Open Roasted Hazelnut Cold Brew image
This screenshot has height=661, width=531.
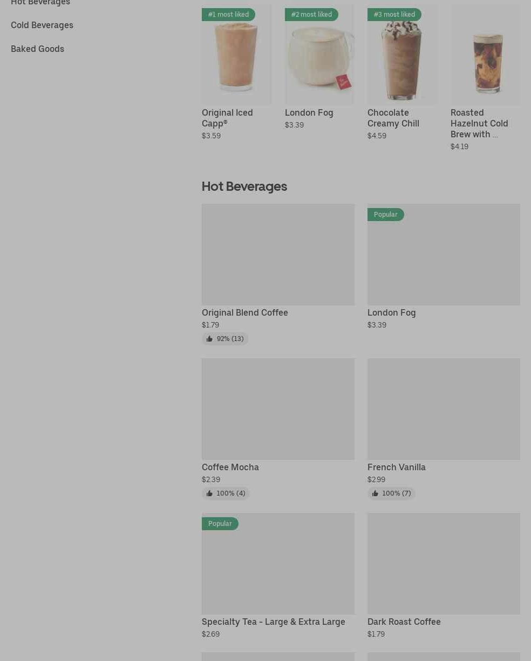[485, 55]
